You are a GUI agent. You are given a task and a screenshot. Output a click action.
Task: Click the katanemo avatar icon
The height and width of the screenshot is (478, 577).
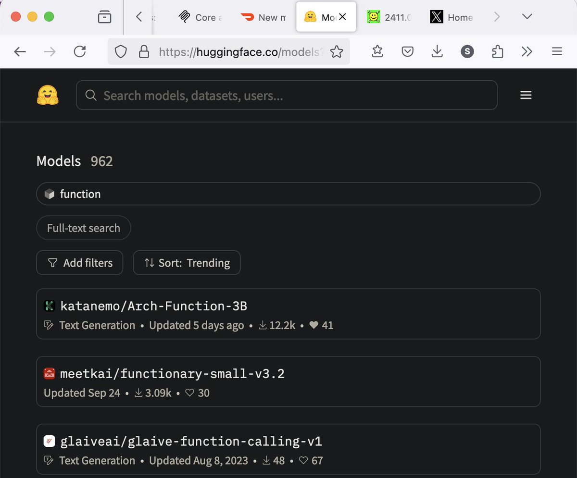tap(50, 306)
